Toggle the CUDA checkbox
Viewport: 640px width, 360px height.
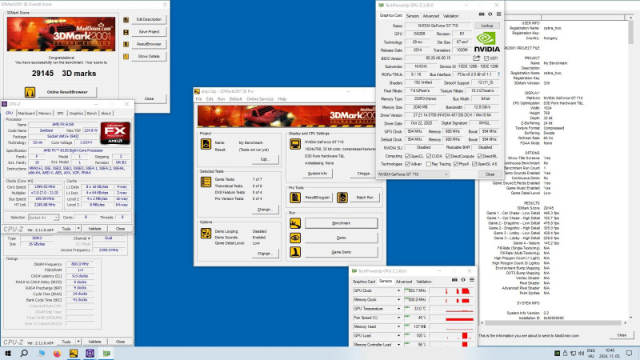(x=429, y=156)
